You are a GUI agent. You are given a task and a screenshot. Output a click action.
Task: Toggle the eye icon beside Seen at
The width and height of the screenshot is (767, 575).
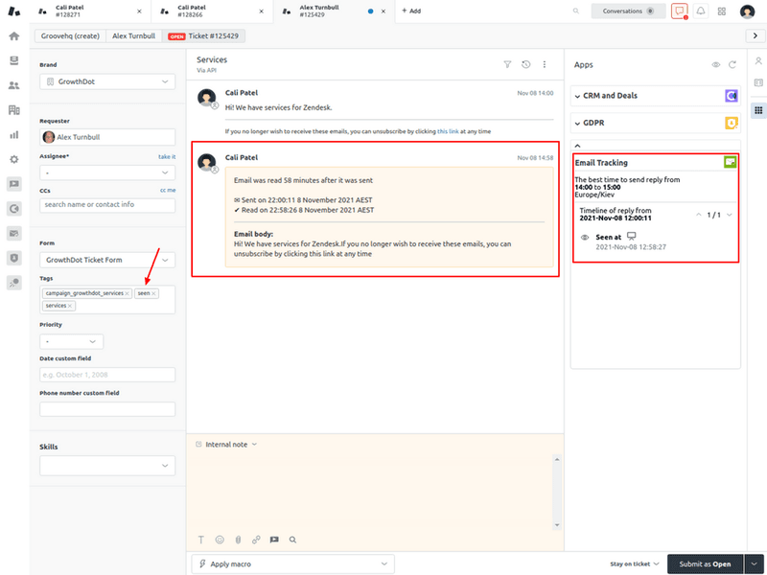[584, 237]
